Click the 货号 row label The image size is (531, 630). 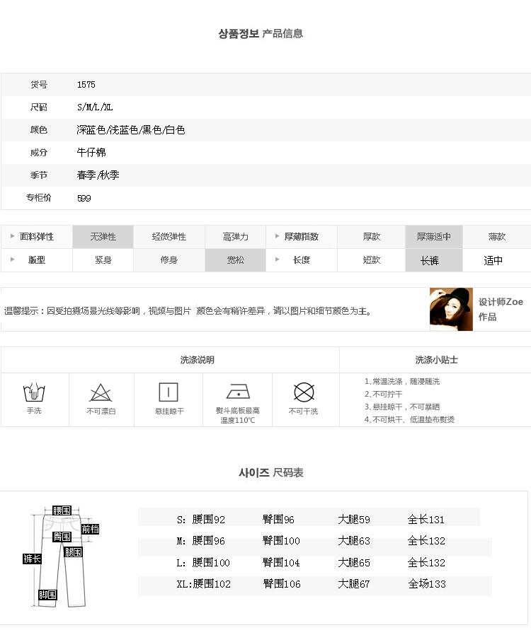(x=39, y=84)
